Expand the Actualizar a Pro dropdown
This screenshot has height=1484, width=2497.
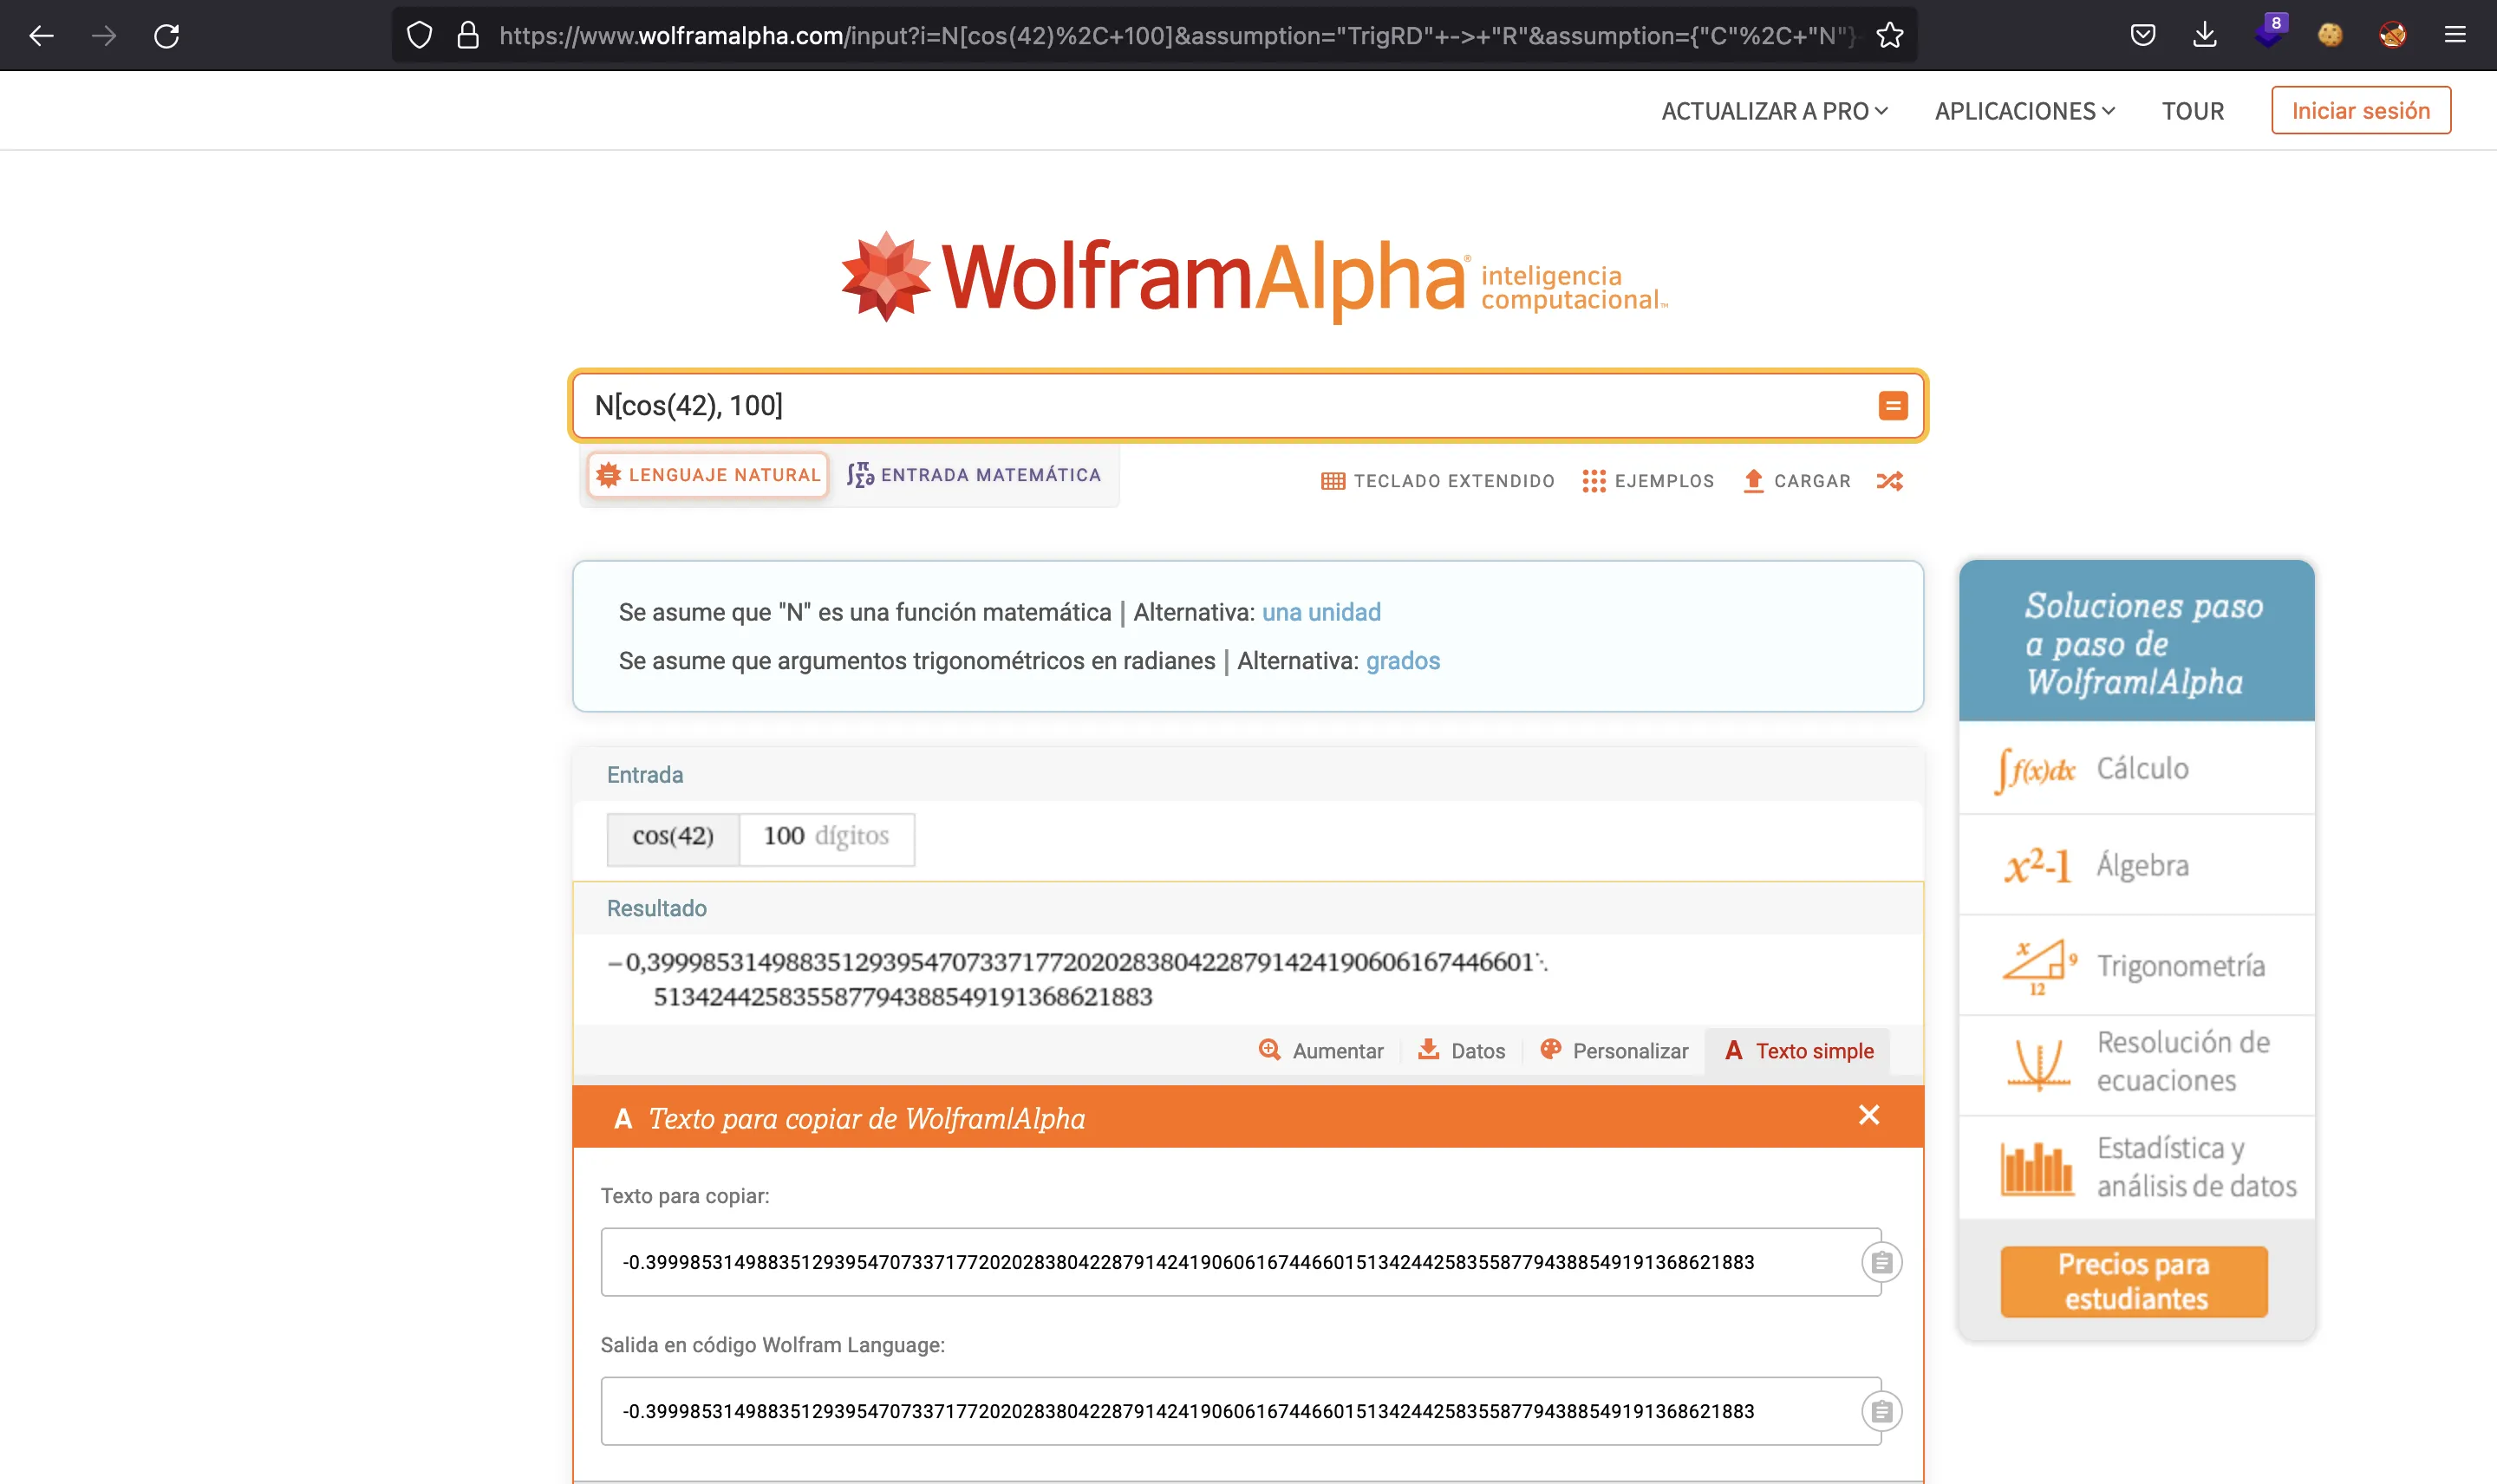coord(1774,111)
